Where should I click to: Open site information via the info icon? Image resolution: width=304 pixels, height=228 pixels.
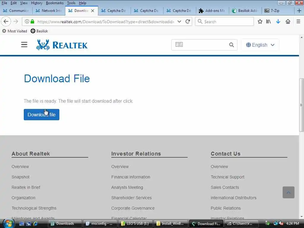click(x=27, y=21)
